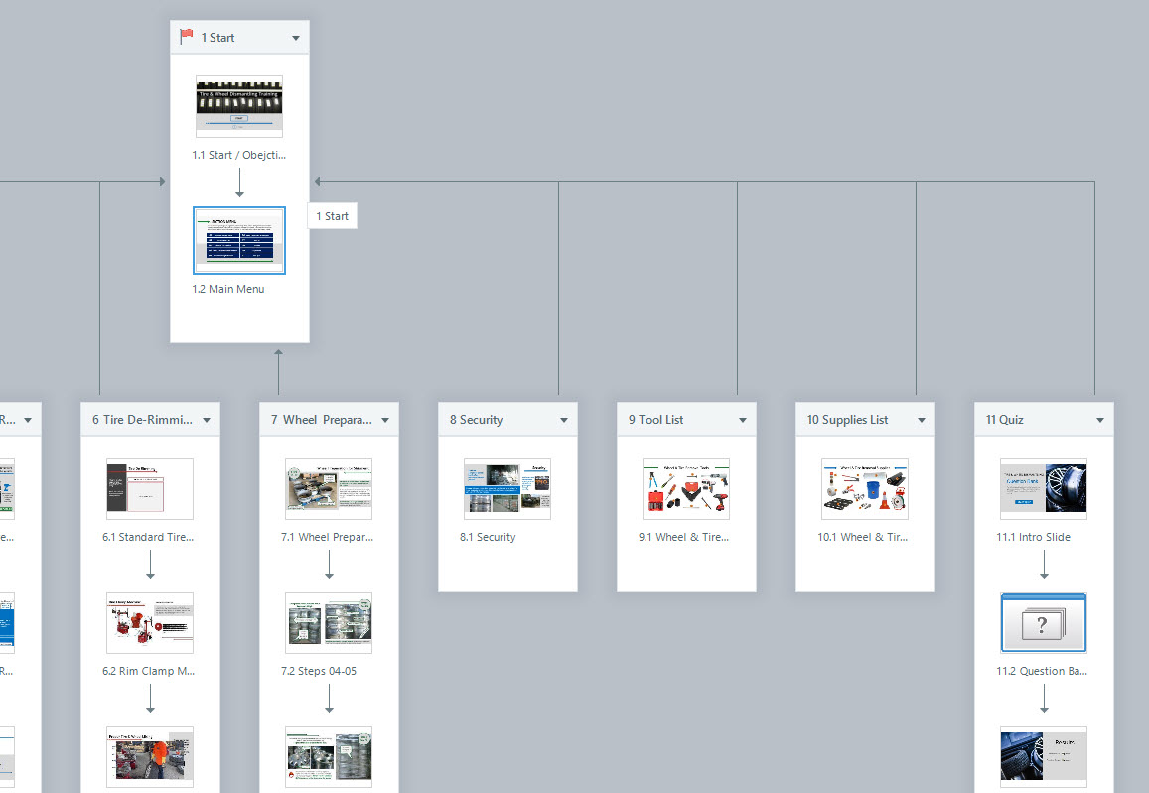Click the 8.1 Security slide label
Screen dimensions: 1149x793
pyautogui.click(x=488, y=537)
